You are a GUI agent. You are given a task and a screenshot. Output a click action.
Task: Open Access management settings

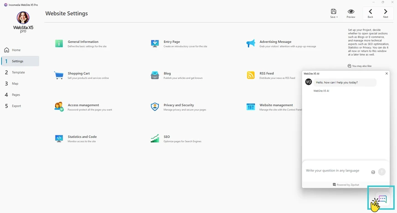[59, 107]
